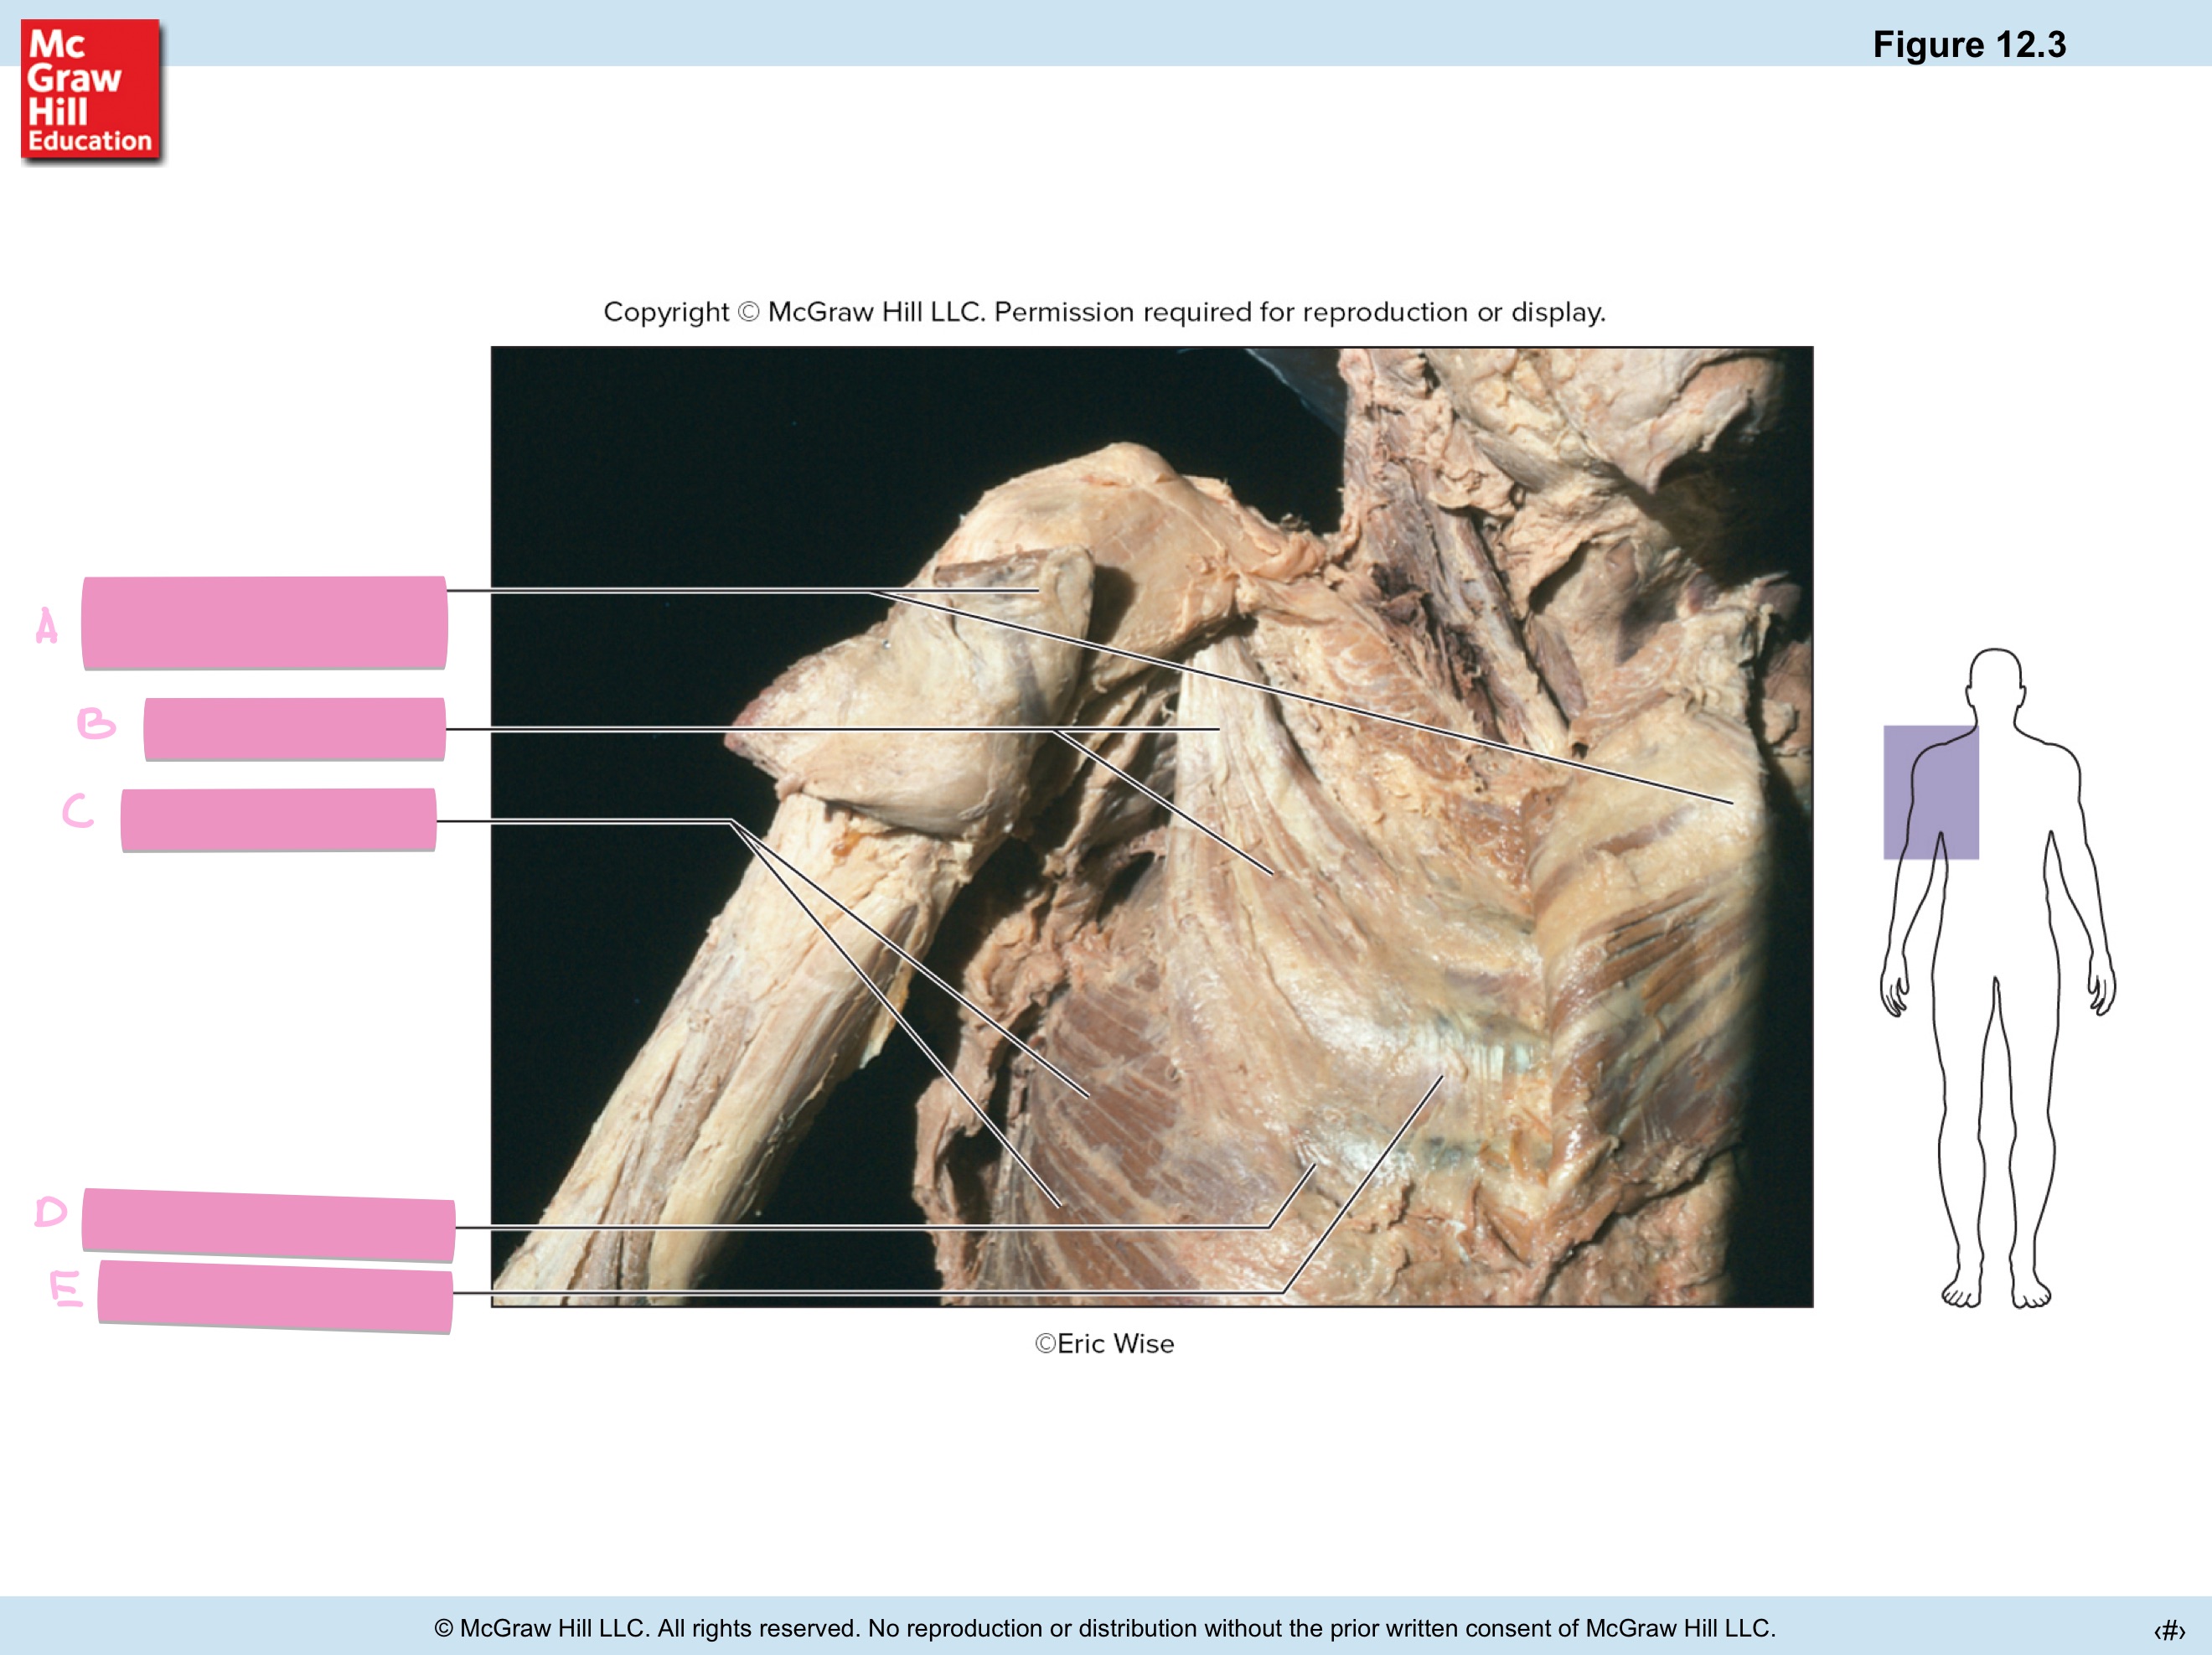
Task: Select the pink label box D
Action: [268, 1225]
